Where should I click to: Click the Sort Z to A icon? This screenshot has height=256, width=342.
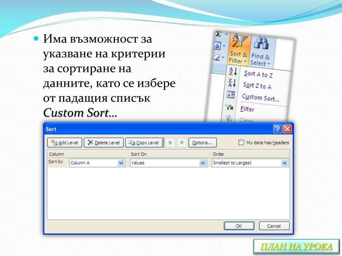tap(232, 82)
